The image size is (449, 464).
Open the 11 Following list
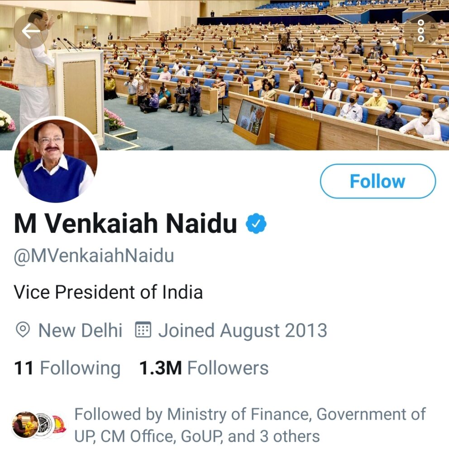point(67,368)
